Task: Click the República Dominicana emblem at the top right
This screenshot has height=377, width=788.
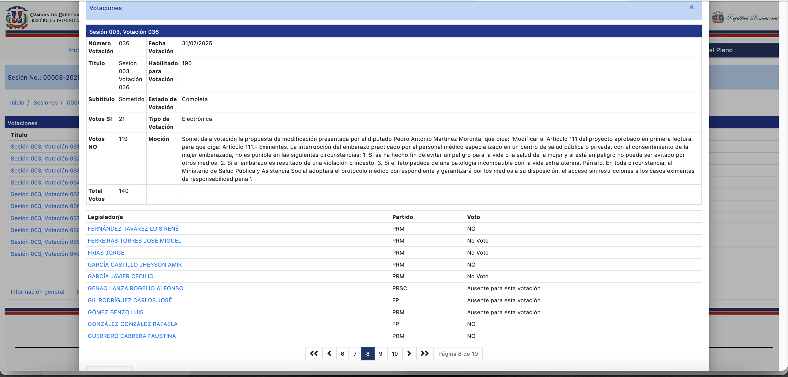Action: click(718, 18)
